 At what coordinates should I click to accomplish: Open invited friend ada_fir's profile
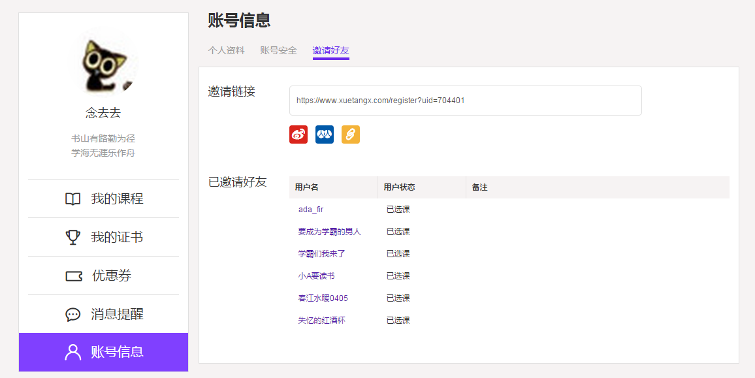click(312, 209)
